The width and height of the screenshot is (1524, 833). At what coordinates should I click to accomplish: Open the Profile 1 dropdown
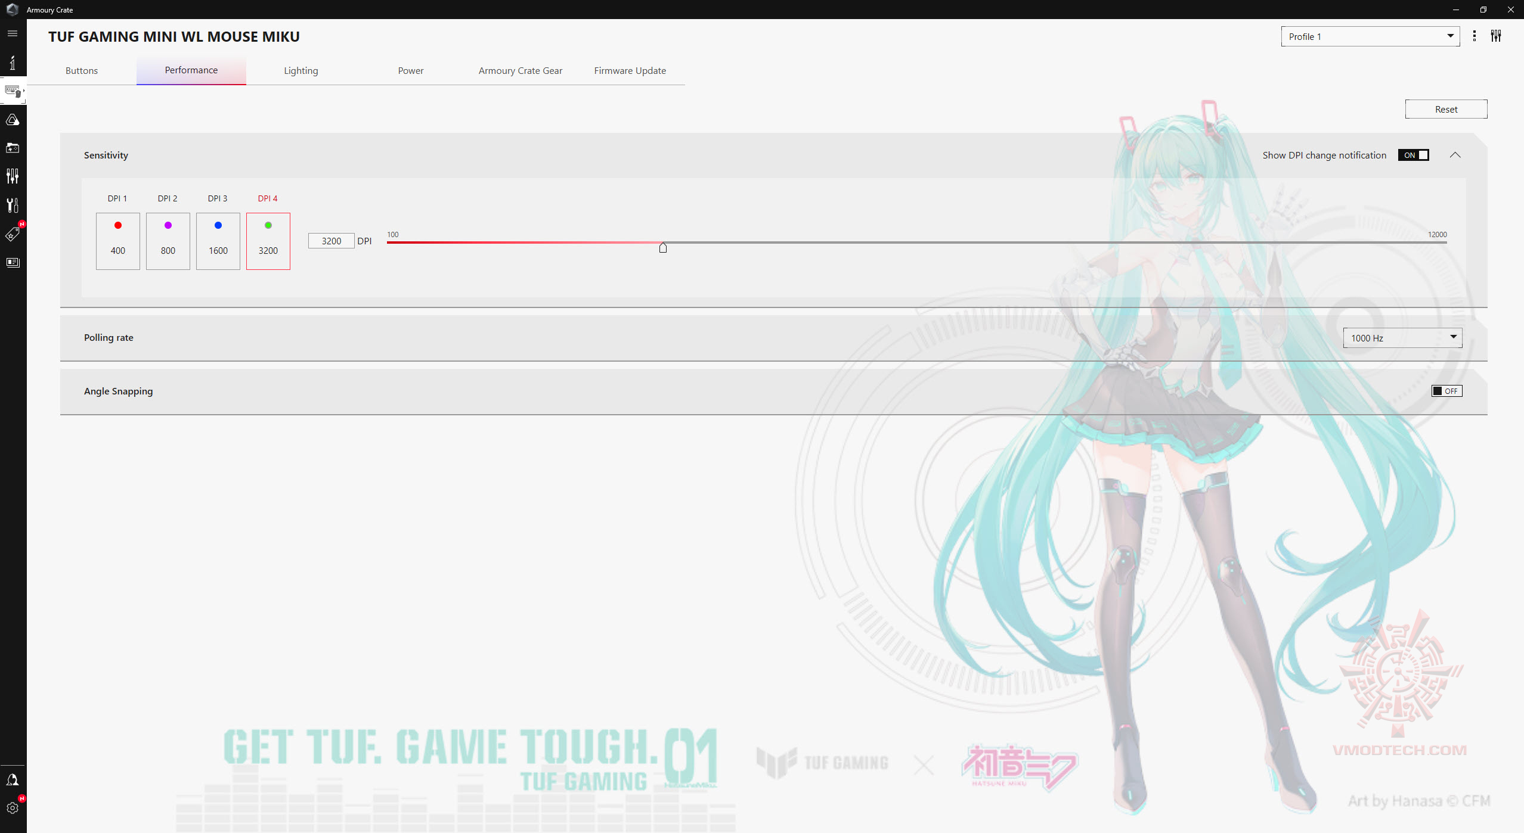(1370, 36)
